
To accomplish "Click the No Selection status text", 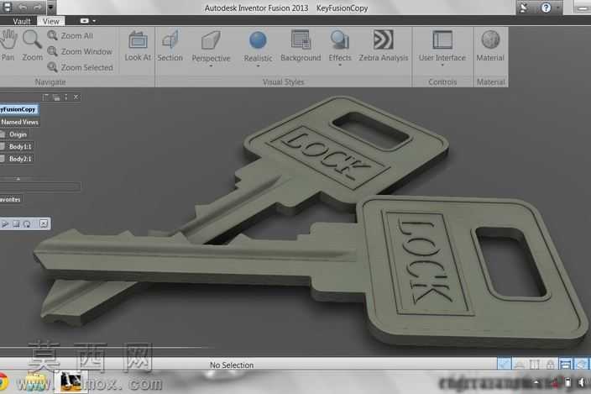I will pos(232,365).
